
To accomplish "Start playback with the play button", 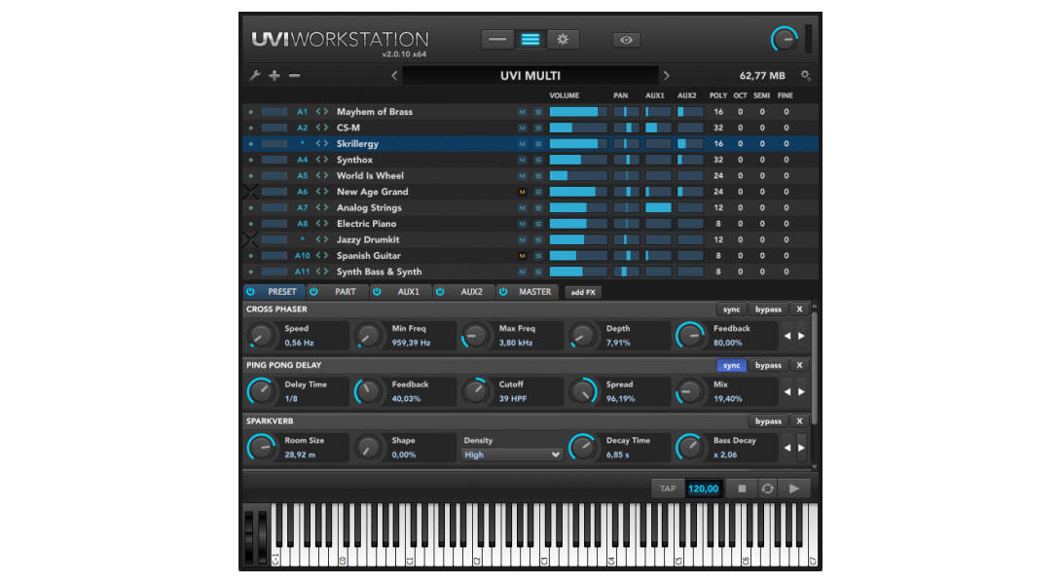I will [794, 488].
